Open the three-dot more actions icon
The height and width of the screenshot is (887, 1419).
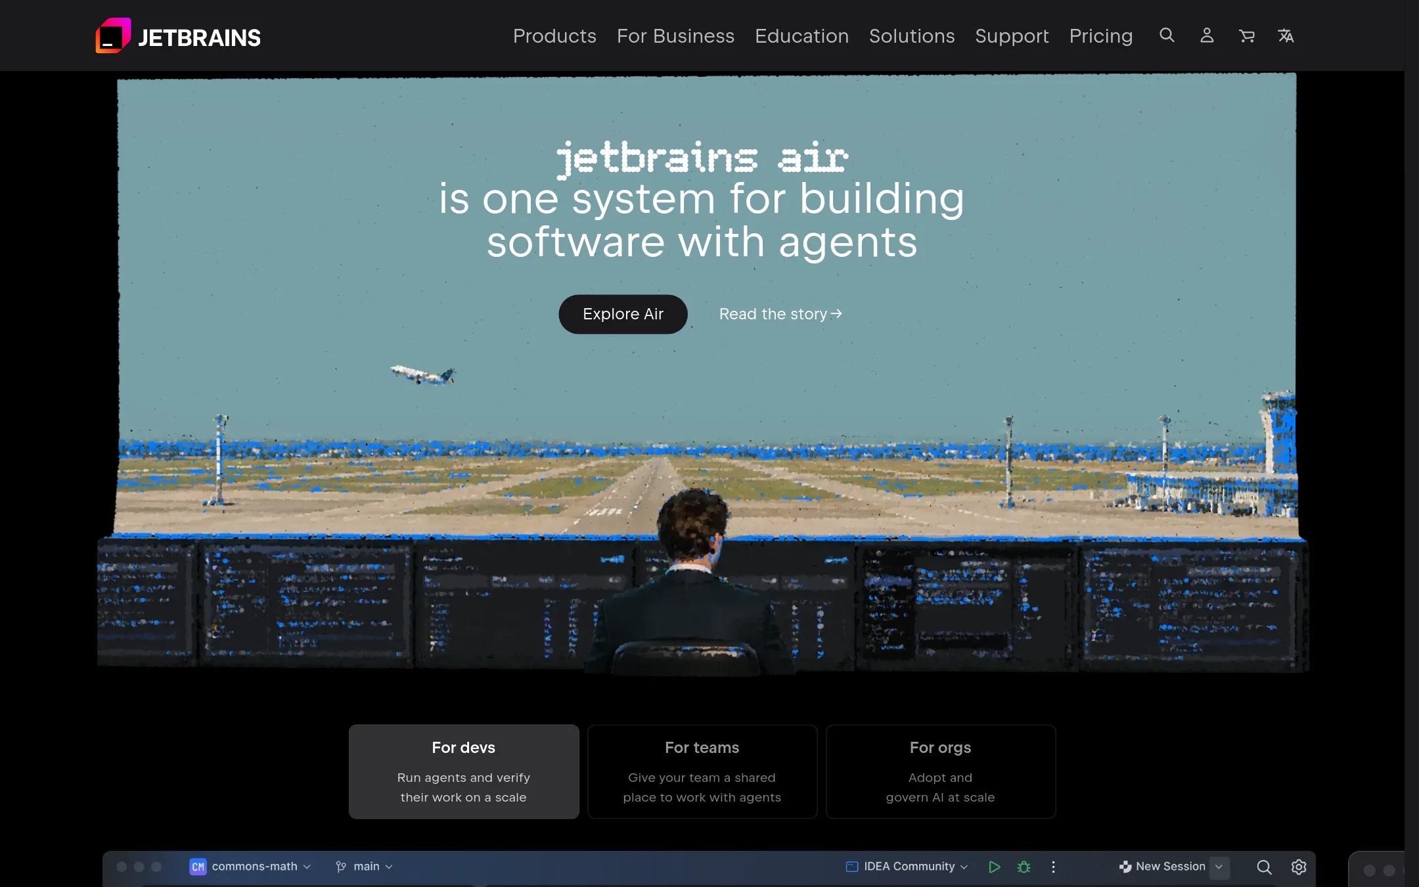click(x=1053, y=867)
